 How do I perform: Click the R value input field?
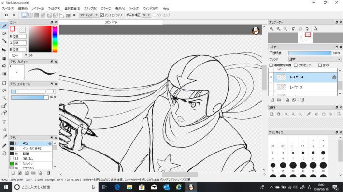pyautogui.click(x=19, y=37)
